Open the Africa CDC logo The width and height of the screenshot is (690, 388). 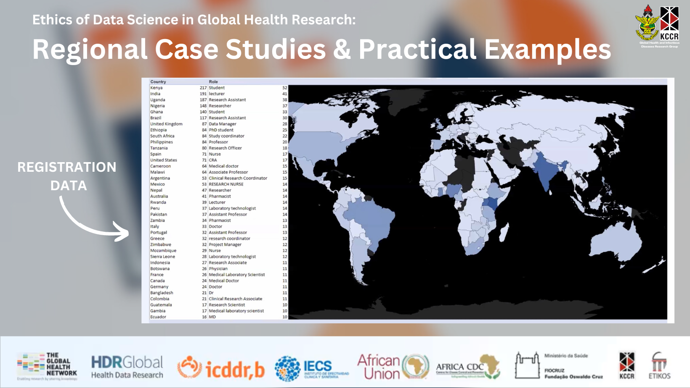click(x=468, y=367)
